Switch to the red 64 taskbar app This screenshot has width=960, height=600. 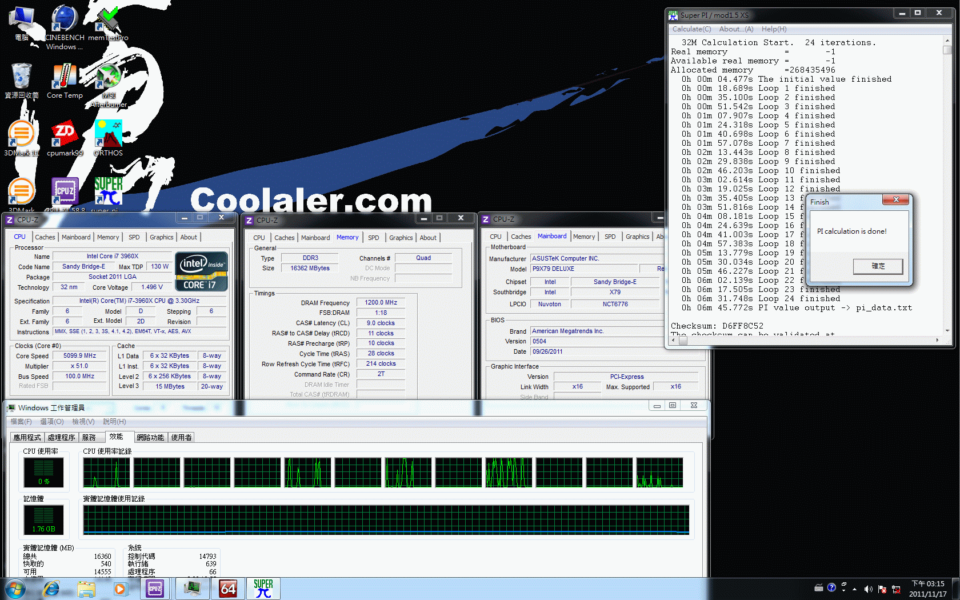[228, 589]
